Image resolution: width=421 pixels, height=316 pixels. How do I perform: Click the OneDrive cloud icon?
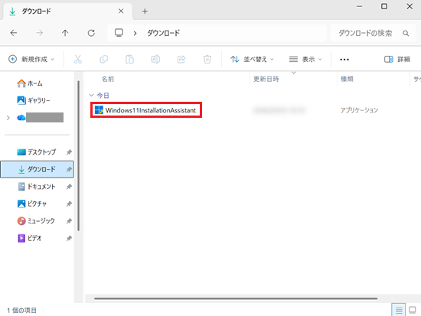21,118
